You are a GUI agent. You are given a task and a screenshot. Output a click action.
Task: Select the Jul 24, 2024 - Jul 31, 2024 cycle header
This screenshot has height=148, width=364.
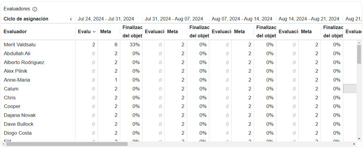coord(106,19)
